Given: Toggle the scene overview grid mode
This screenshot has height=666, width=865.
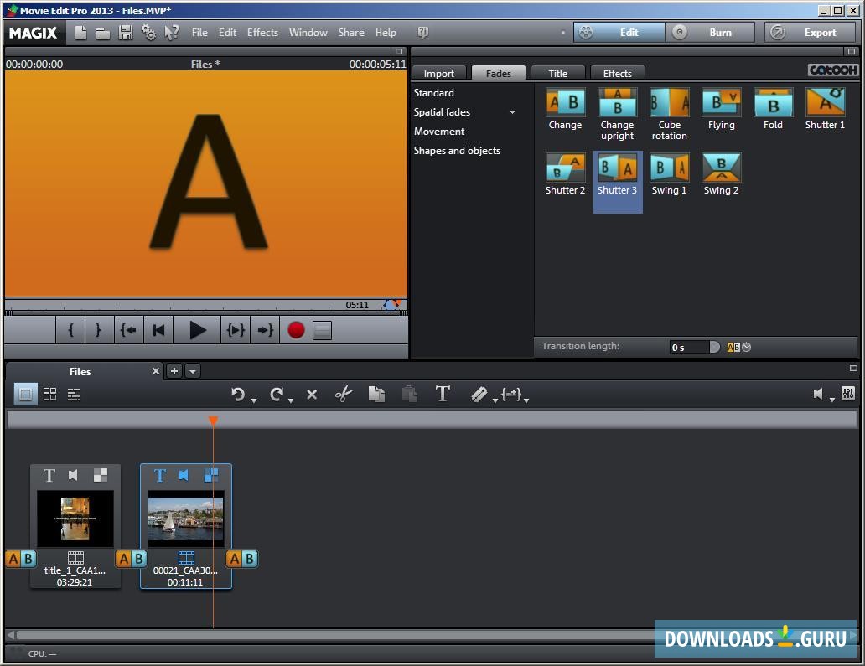Looking at the screenshot, I should pyautogui.click(x=50, y=394).
